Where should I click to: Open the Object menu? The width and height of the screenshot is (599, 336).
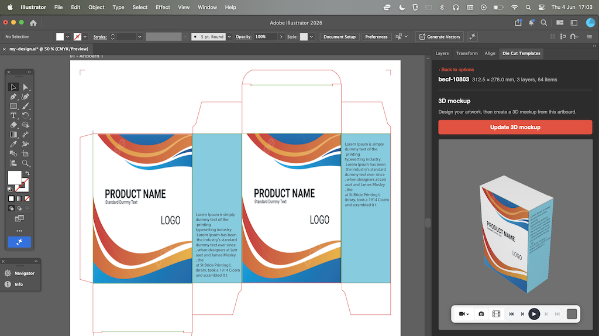coord(97,7)
